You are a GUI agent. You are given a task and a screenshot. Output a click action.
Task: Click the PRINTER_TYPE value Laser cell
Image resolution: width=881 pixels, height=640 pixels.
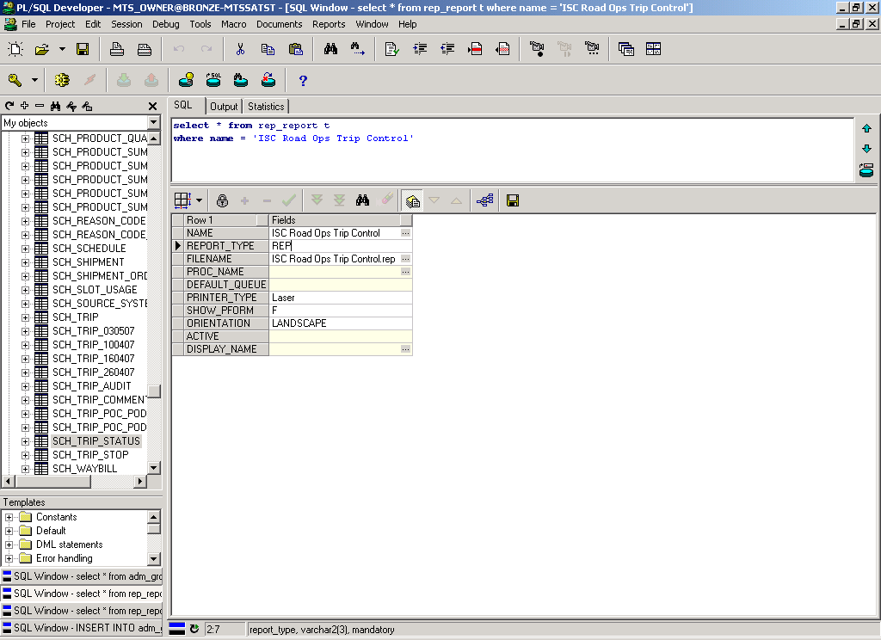coord(341,298)
